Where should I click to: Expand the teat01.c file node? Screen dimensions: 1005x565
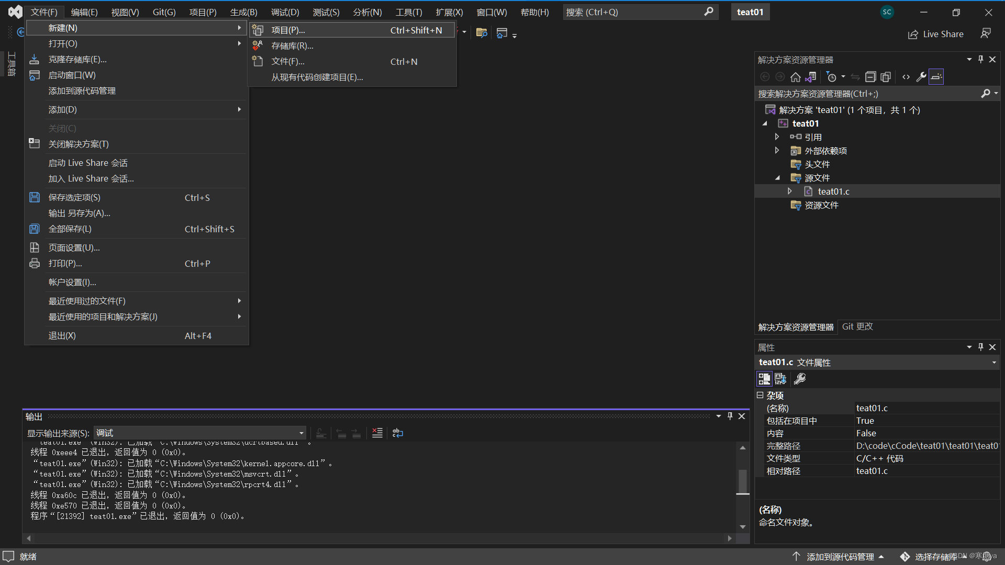tap(790, 191)
